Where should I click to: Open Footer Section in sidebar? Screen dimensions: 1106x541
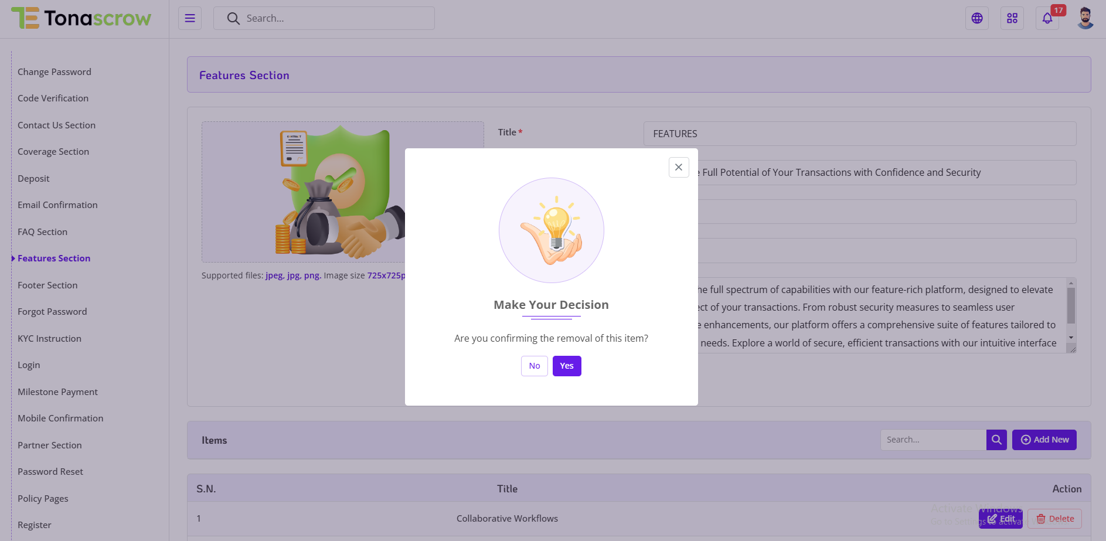coord(47,285)
